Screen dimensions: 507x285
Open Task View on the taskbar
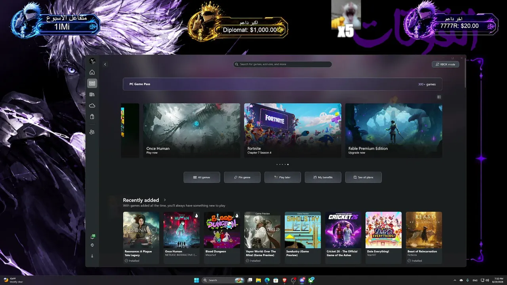(x=250, y=280)
